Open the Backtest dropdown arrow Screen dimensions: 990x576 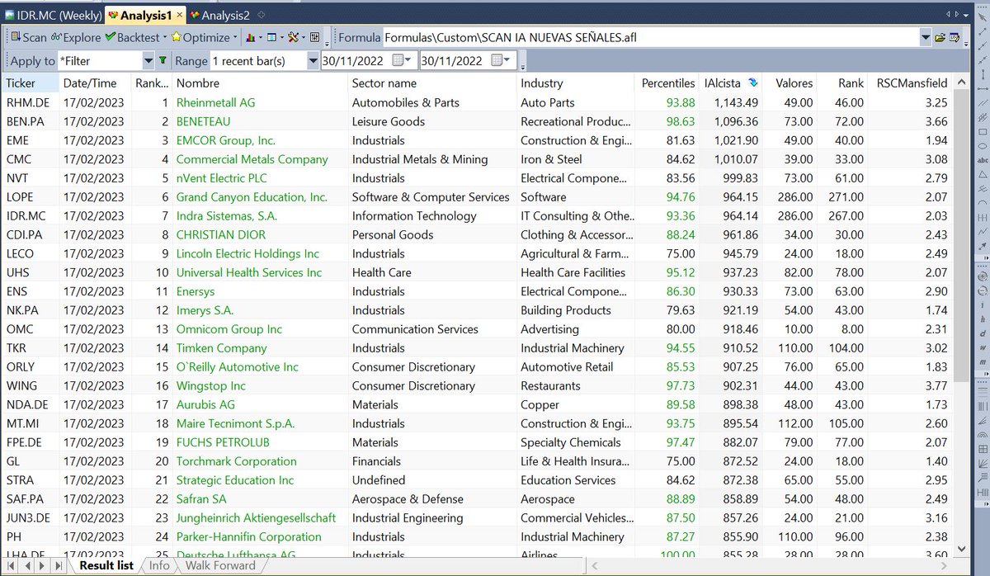[x=164, y=37]
